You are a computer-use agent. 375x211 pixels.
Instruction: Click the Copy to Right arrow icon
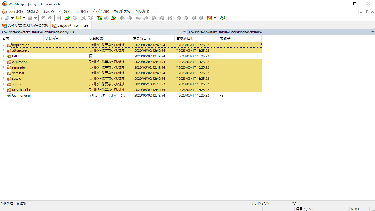122,18
